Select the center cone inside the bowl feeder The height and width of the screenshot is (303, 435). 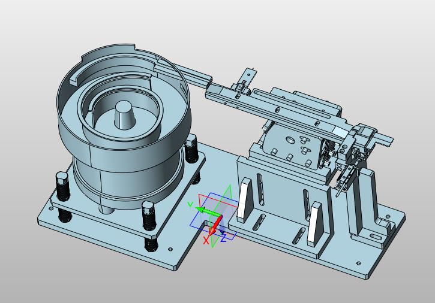click(x=124, y=115)
